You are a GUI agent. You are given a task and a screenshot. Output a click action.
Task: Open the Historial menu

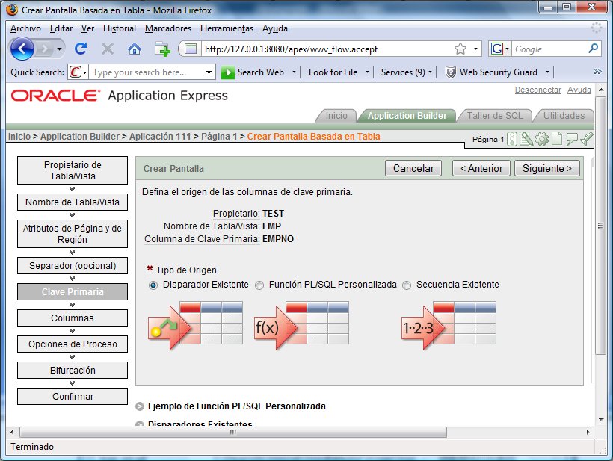[120, 28]
